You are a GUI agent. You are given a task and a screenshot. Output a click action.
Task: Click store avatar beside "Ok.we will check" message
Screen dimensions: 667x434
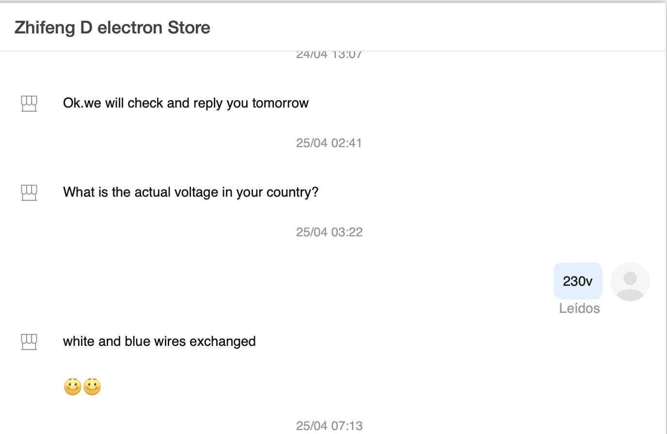click(29, 103)
